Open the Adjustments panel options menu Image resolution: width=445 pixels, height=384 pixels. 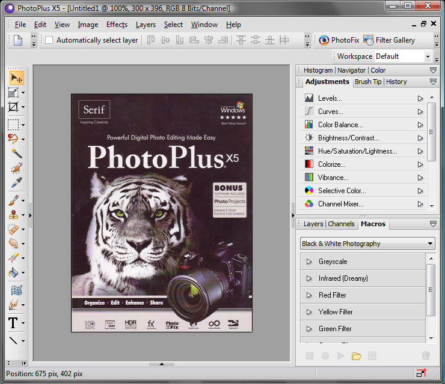click(433, 82)
